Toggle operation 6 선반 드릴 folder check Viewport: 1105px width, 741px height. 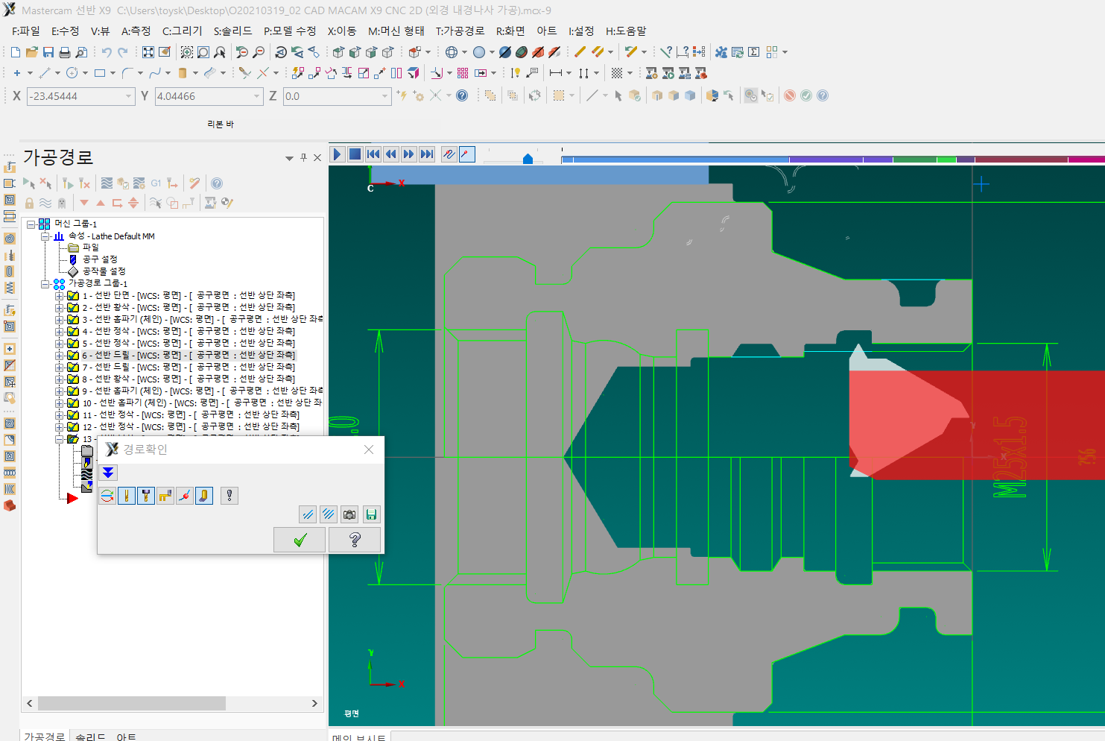72,356
